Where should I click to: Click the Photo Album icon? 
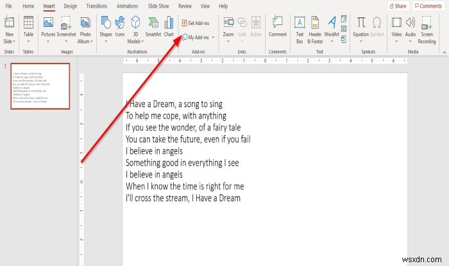(x=85, y=22)
